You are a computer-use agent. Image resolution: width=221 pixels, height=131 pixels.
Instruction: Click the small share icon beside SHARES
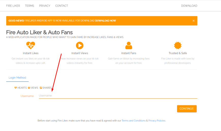(x=41, y=88)
